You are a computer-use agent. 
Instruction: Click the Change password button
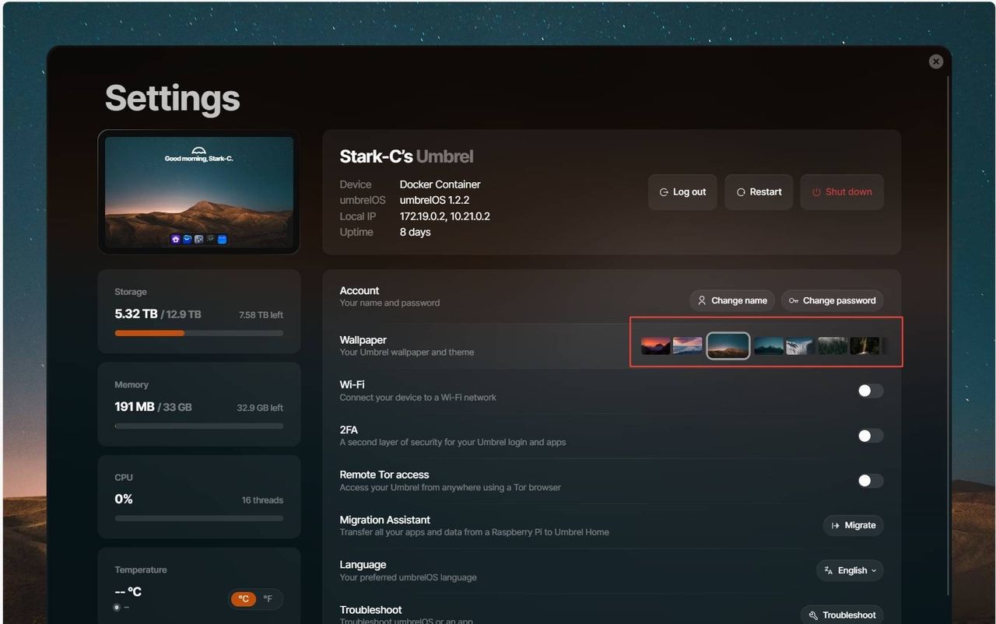click(832, 300)
